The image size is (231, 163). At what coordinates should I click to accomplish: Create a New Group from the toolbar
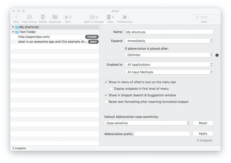pos(30,17)
